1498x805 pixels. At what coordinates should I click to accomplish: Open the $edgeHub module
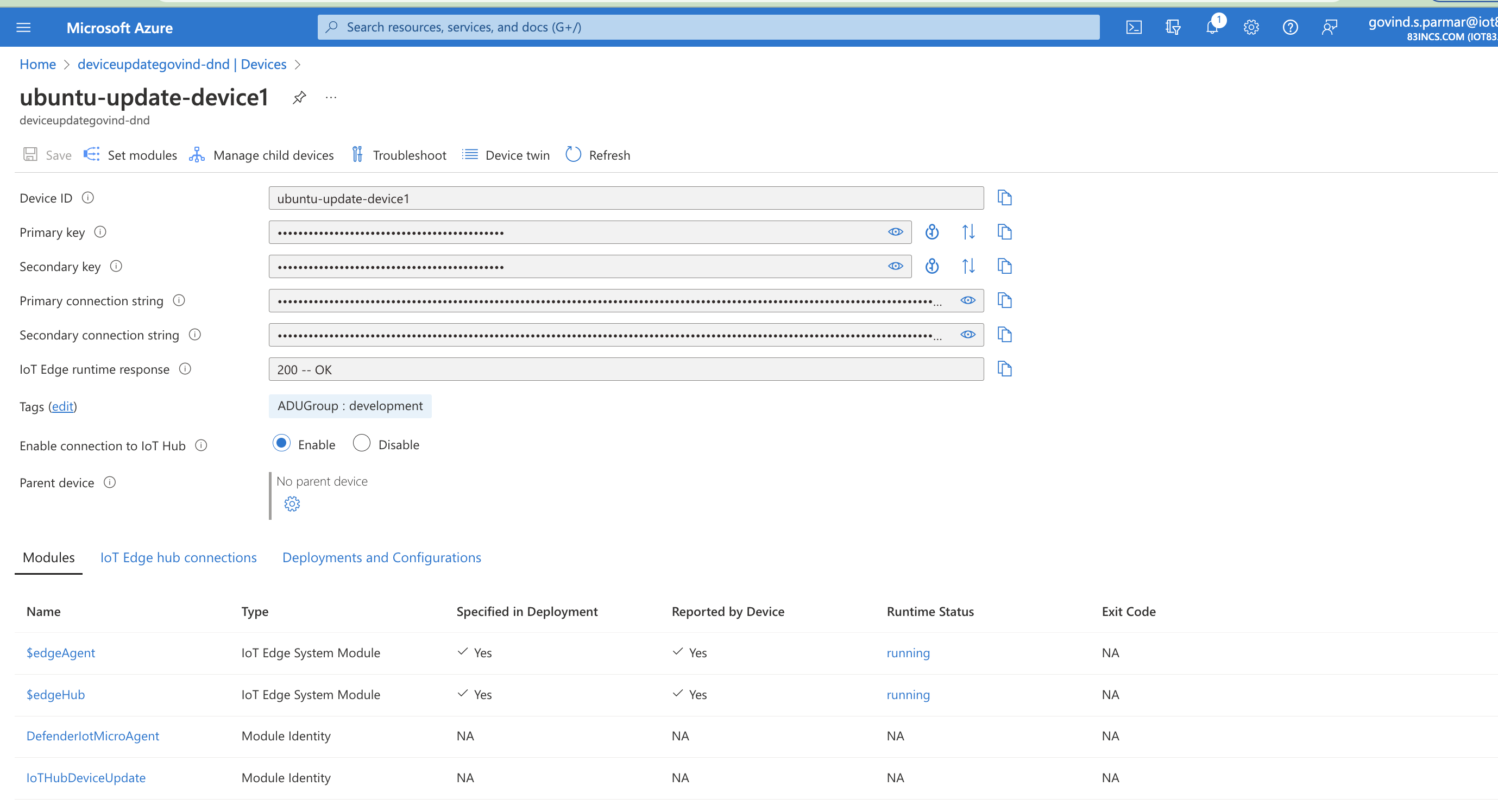click(x=56, y=695)
